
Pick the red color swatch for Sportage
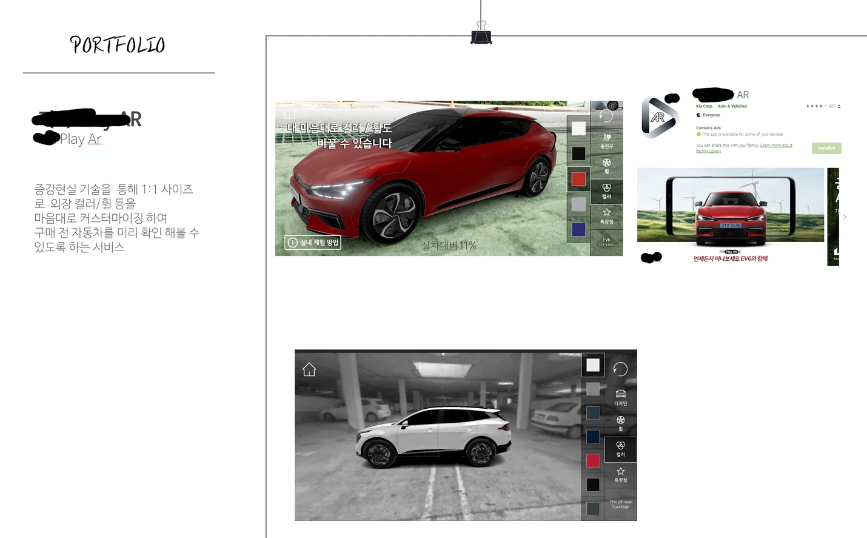[x=593, y=460]
